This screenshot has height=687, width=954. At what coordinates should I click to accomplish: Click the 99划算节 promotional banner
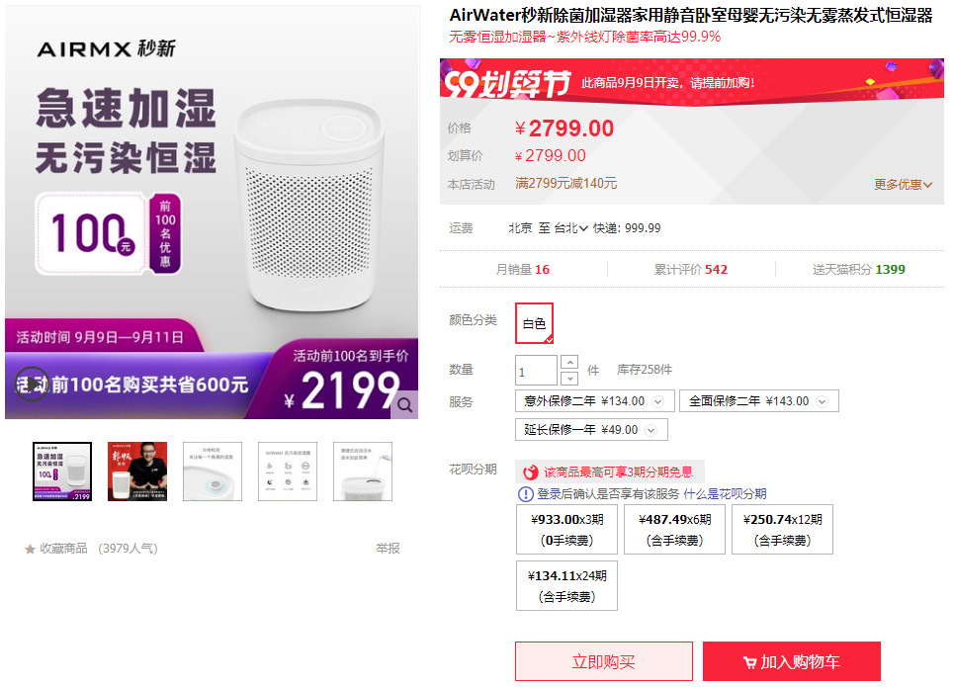coord(692,84)
